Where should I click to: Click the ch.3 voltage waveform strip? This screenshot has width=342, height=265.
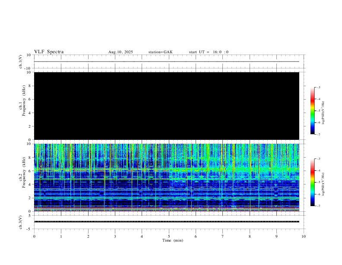(x=167, y=222)
